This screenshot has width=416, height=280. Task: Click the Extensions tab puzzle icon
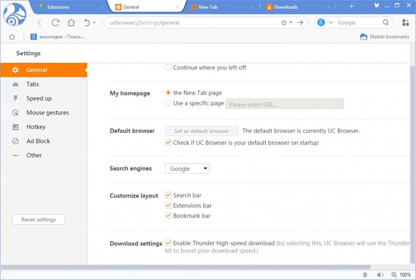[42, 7]
